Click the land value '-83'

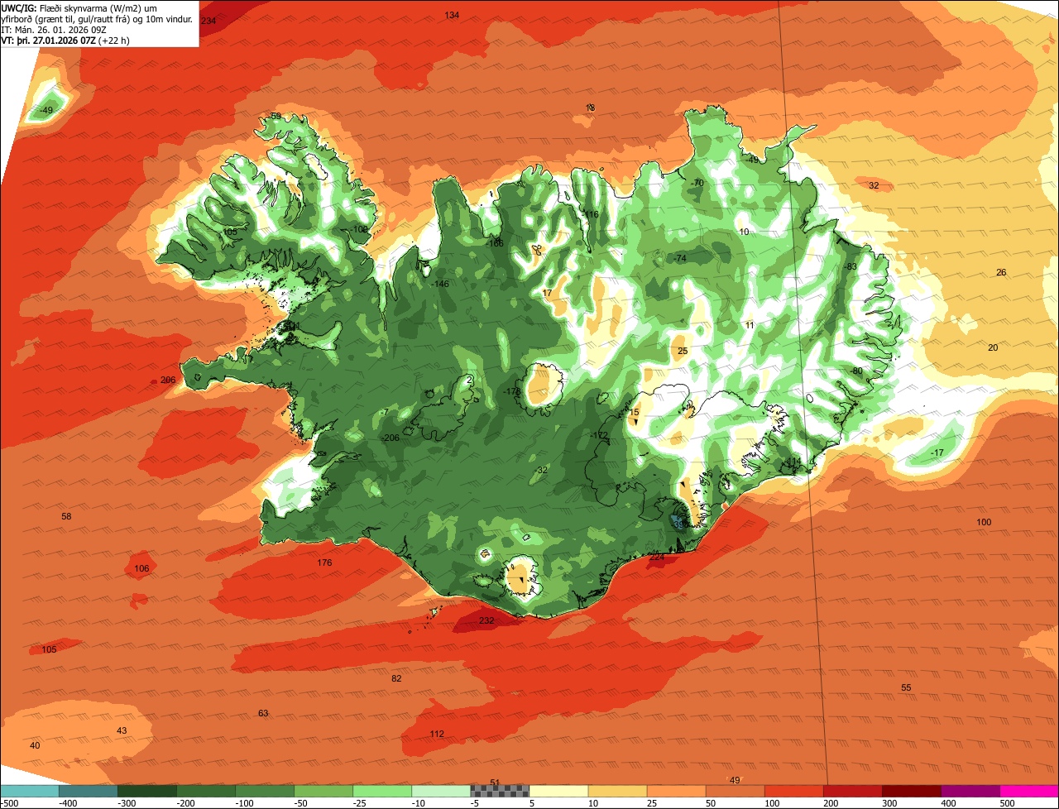tap(850, 266)
